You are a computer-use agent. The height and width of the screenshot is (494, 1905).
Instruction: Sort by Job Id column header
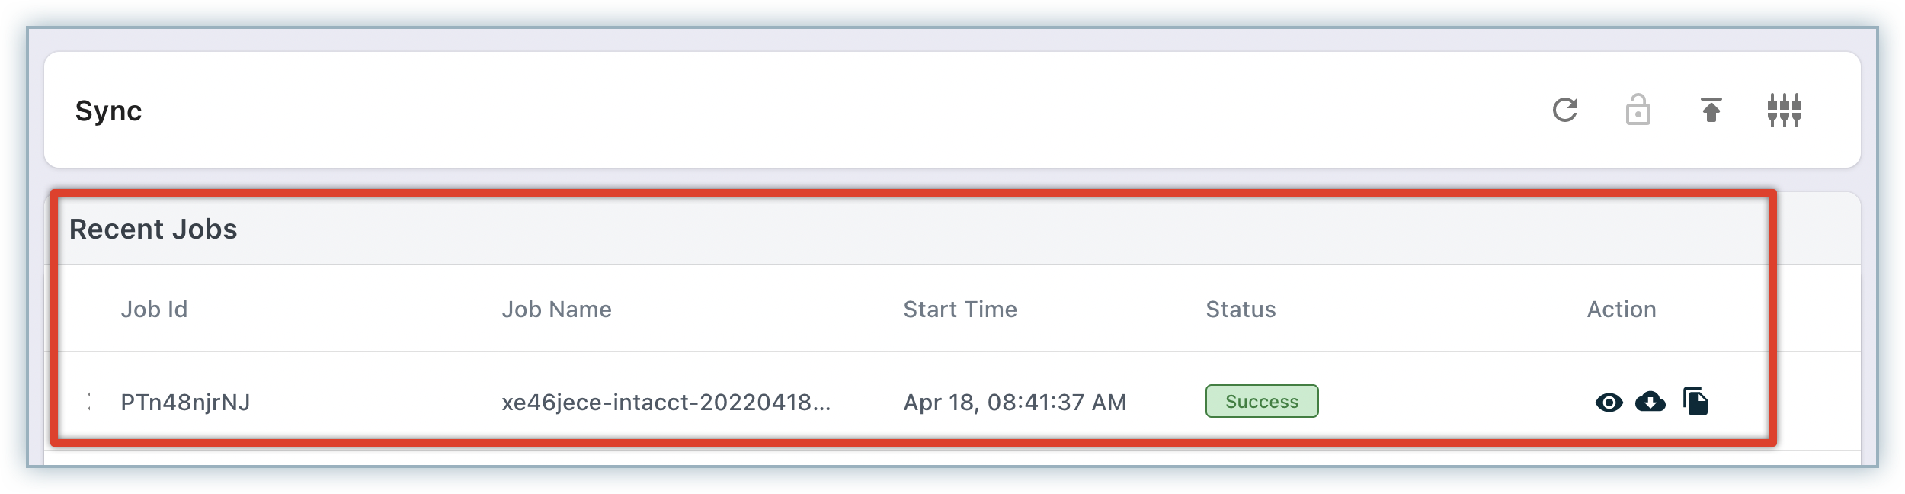click(154, 310)
